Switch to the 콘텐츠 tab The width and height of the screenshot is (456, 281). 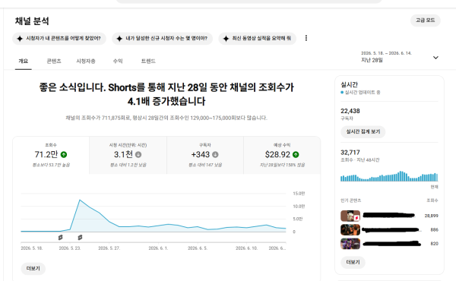pos(54,61)
